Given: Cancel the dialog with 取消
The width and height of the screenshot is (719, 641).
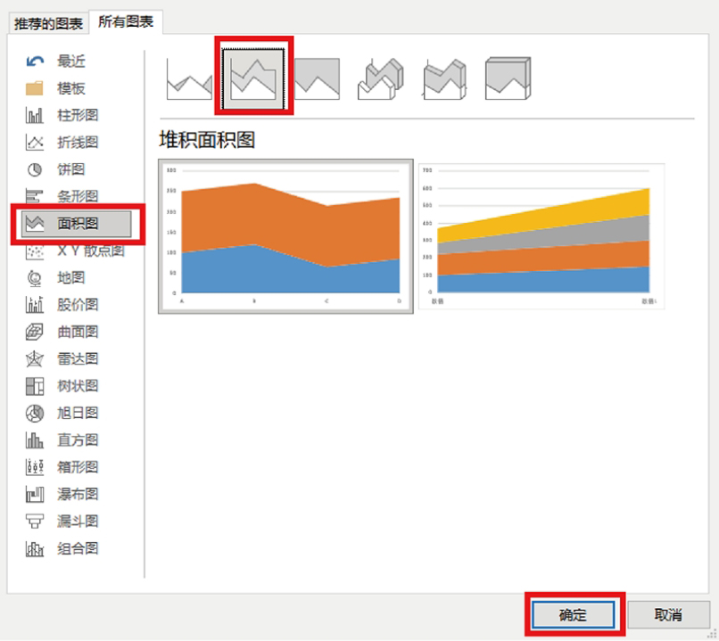Looking at the screenshot, I should coord(668,614).
